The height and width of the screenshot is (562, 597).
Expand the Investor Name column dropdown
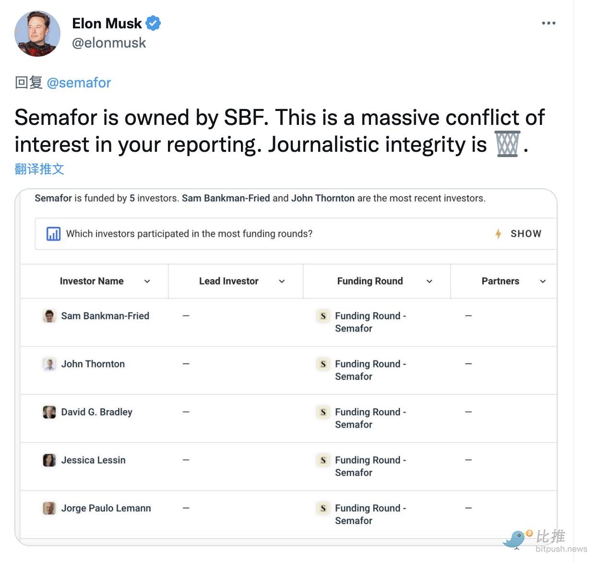tap(147, 281)
